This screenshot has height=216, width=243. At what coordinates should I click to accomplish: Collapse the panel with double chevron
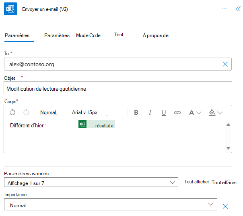click(x=238, y=9)
